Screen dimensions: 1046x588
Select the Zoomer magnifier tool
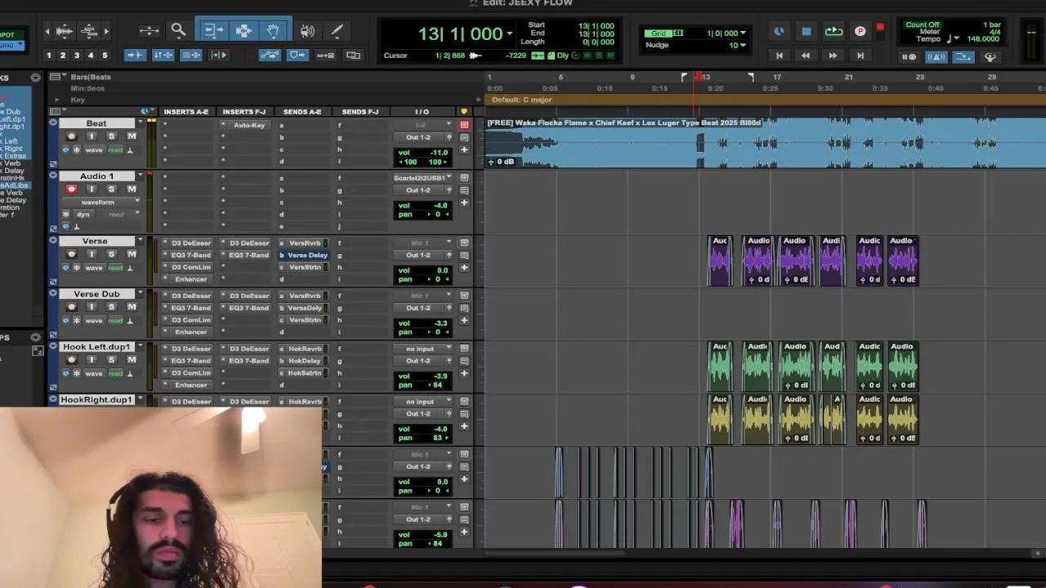coord(178,31)
